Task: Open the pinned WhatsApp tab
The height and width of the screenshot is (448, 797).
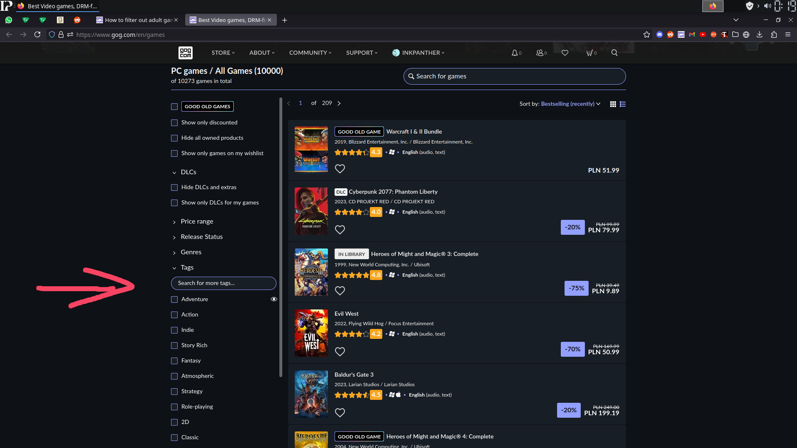Action: (x=9, y=20)
